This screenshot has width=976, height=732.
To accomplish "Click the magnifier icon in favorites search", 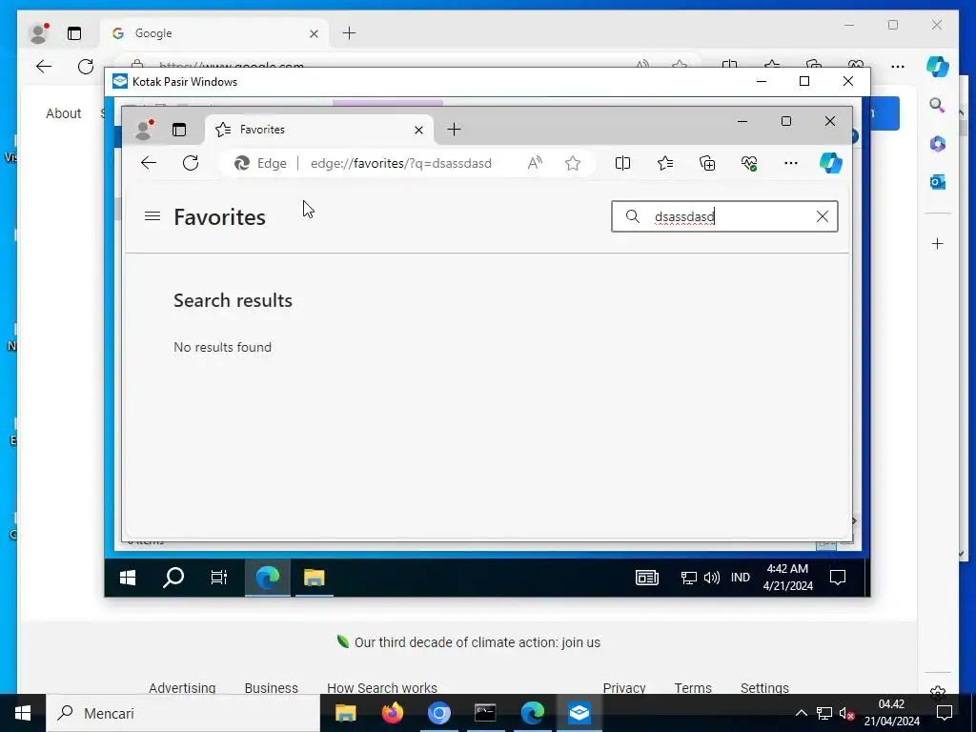I will click(633, 216).
